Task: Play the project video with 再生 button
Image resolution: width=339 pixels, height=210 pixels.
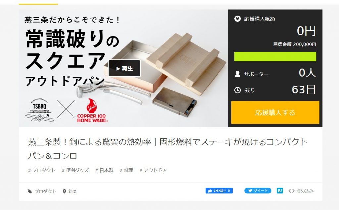Action: click(x=124, y=68)
